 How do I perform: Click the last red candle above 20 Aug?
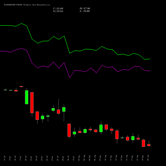pyautogui.click(x=149, y=145)
